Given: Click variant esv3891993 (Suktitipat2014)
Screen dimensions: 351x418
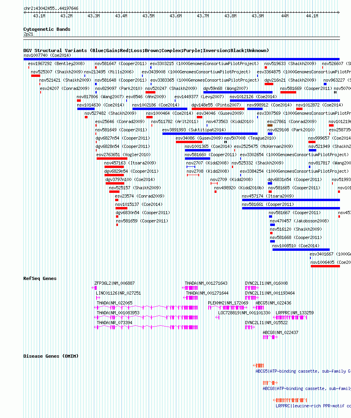Looking at the screenshot, I should (x=194, y=130).
